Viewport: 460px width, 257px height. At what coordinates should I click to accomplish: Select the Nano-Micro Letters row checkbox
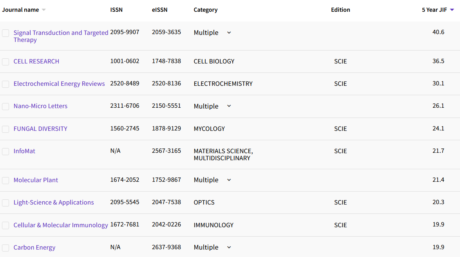pyautogui.click(x=5, y=107)
